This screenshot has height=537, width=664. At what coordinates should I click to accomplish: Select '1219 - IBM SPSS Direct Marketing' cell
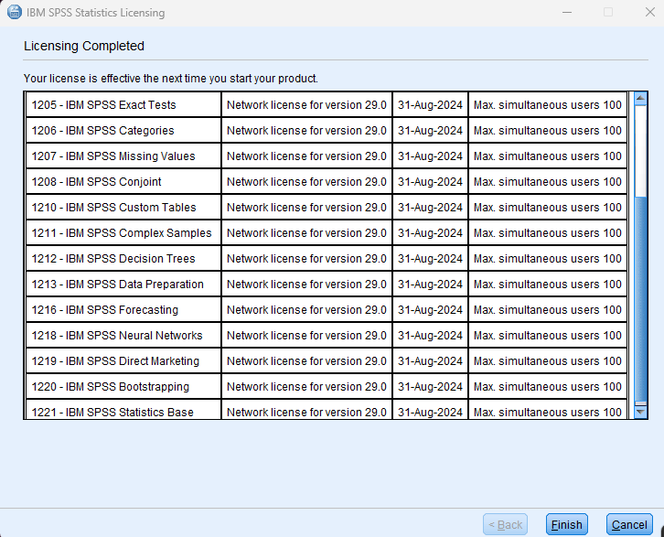pyautogui.click(x=123, y=360)
